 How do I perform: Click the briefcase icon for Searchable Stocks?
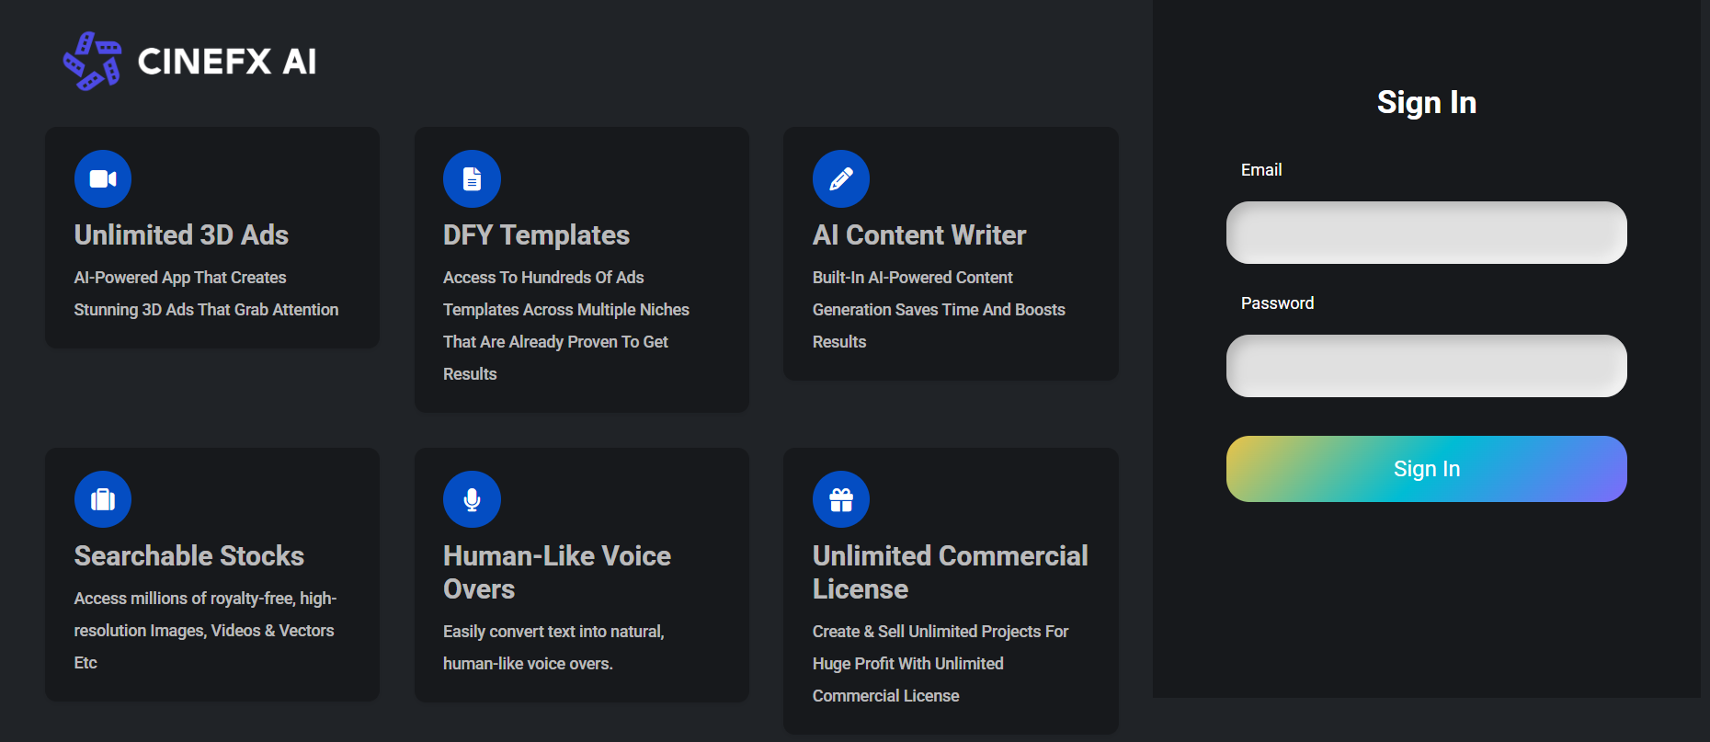103,499
